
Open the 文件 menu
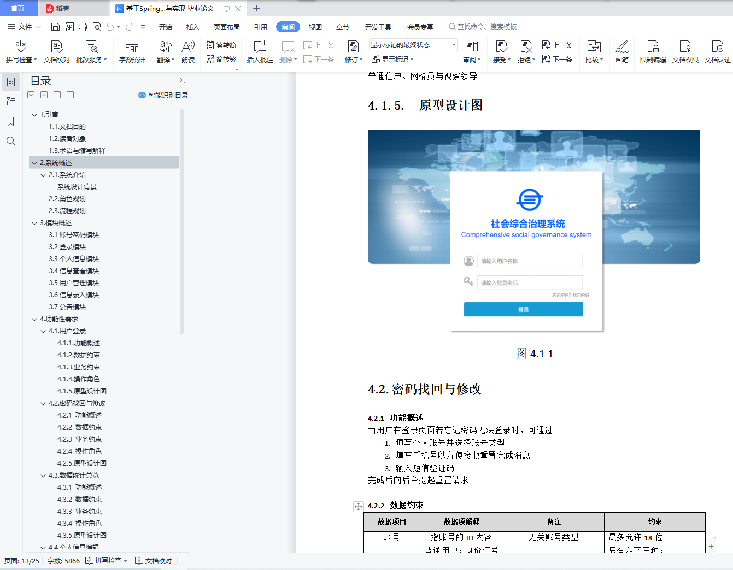[24, 27]
